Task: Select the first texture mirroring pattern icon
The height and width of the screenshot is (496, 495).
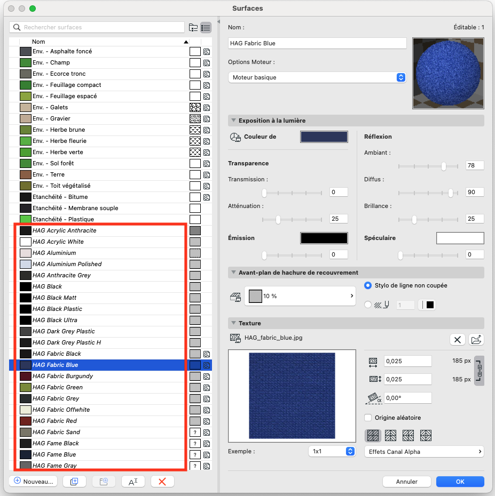Action: [x=373, y=436]
